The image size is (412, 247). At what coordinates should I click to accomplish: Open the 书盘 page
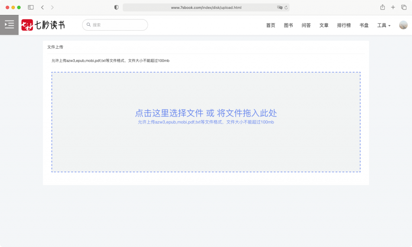364,25
